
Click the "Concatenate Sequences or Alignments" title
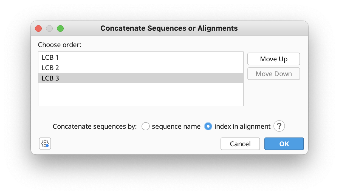point(169,28)
